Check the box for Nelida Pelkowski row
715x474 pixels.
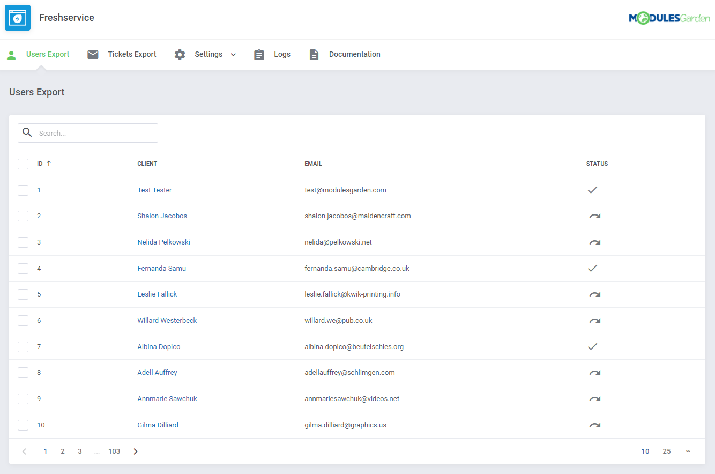click(23, 242)
